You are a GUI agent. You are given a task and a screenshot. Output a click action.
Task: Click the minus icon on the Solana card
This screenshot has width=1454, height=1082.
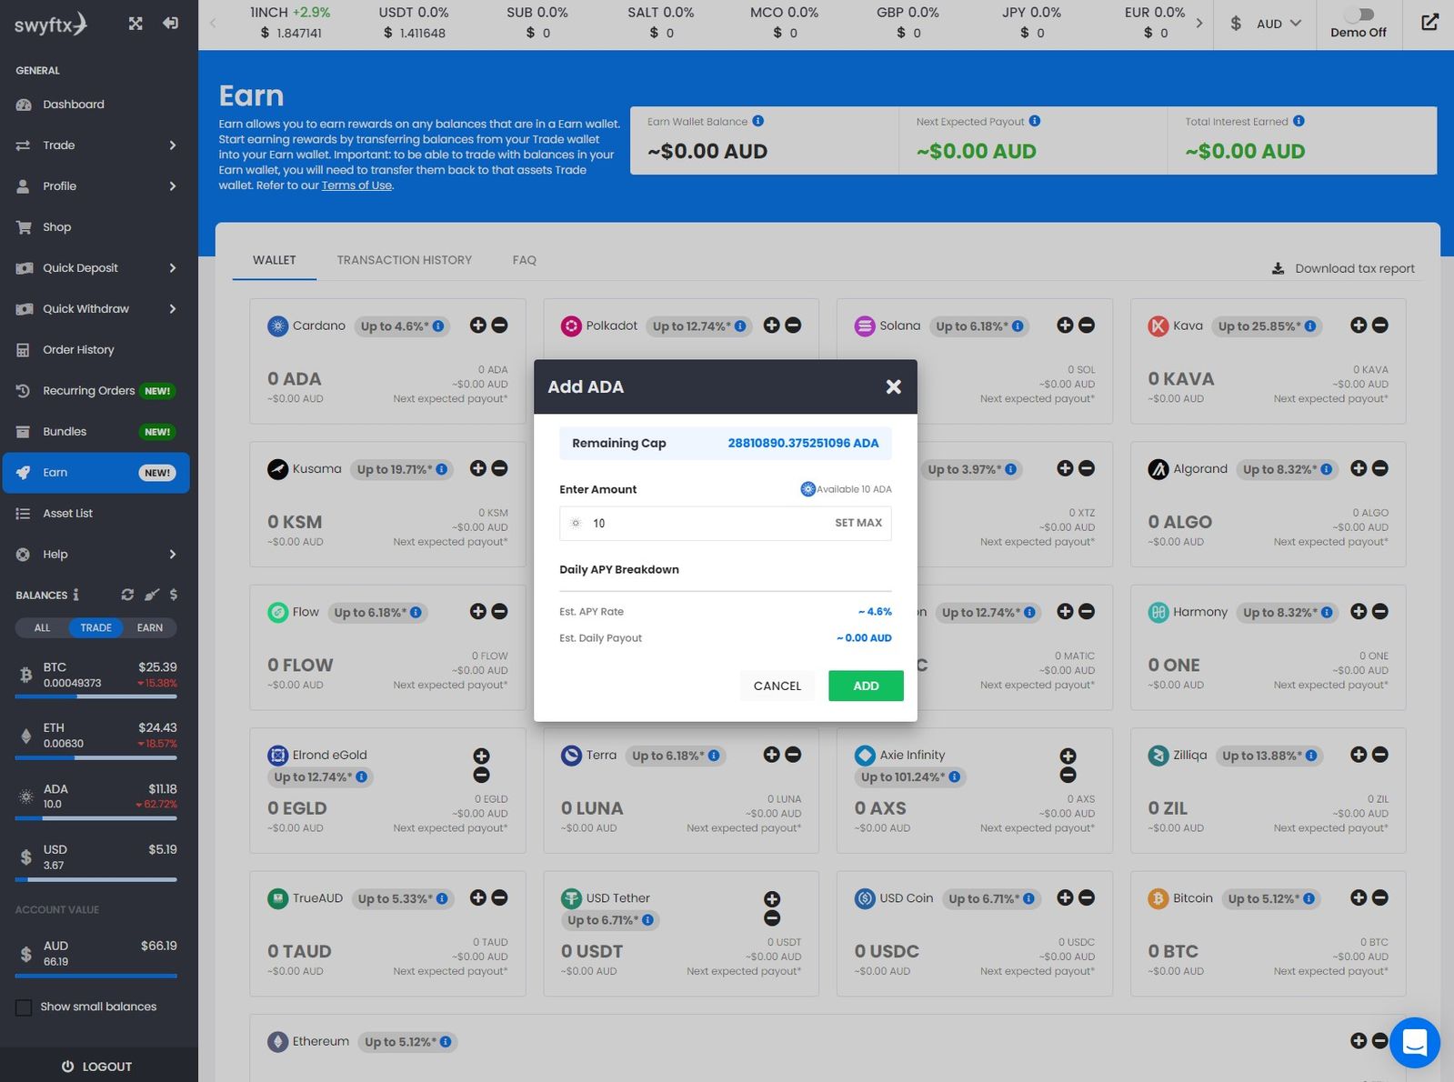click(x=1087, y=325)
